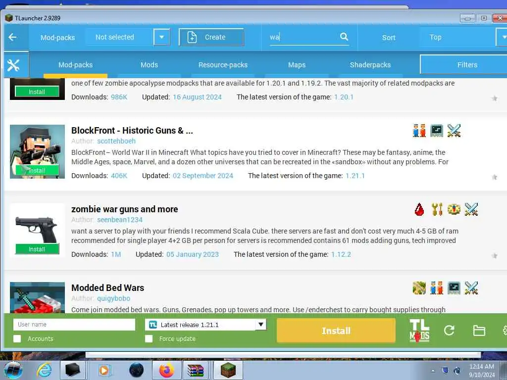This screenshot has width=507, height=380.
Task: Star the zombie apocalypse modpack at top
Action: click(495, 98)
